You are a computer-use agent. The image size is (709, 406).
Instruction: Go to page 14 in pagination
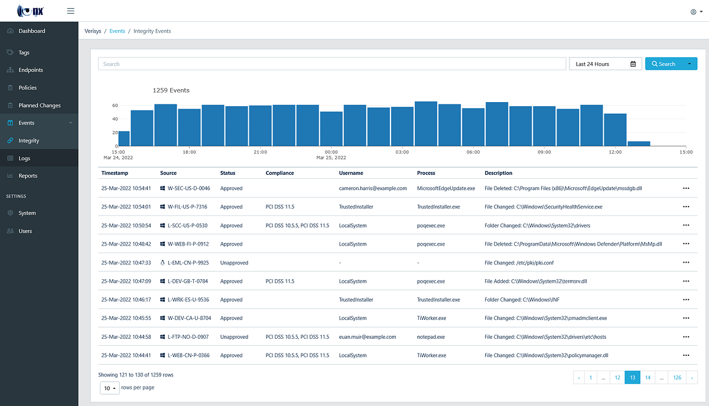click(x=646, y=377)
